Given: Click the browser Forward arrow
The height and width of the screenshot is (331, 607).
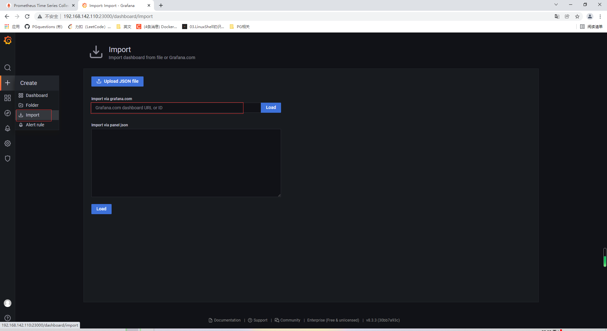Looking at the screenshot, I should tap(17, 16).
